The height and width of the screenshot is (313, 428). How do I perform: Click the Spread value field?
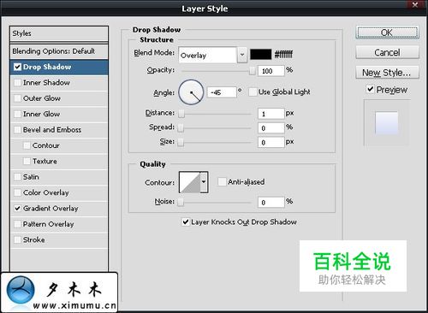271,128
